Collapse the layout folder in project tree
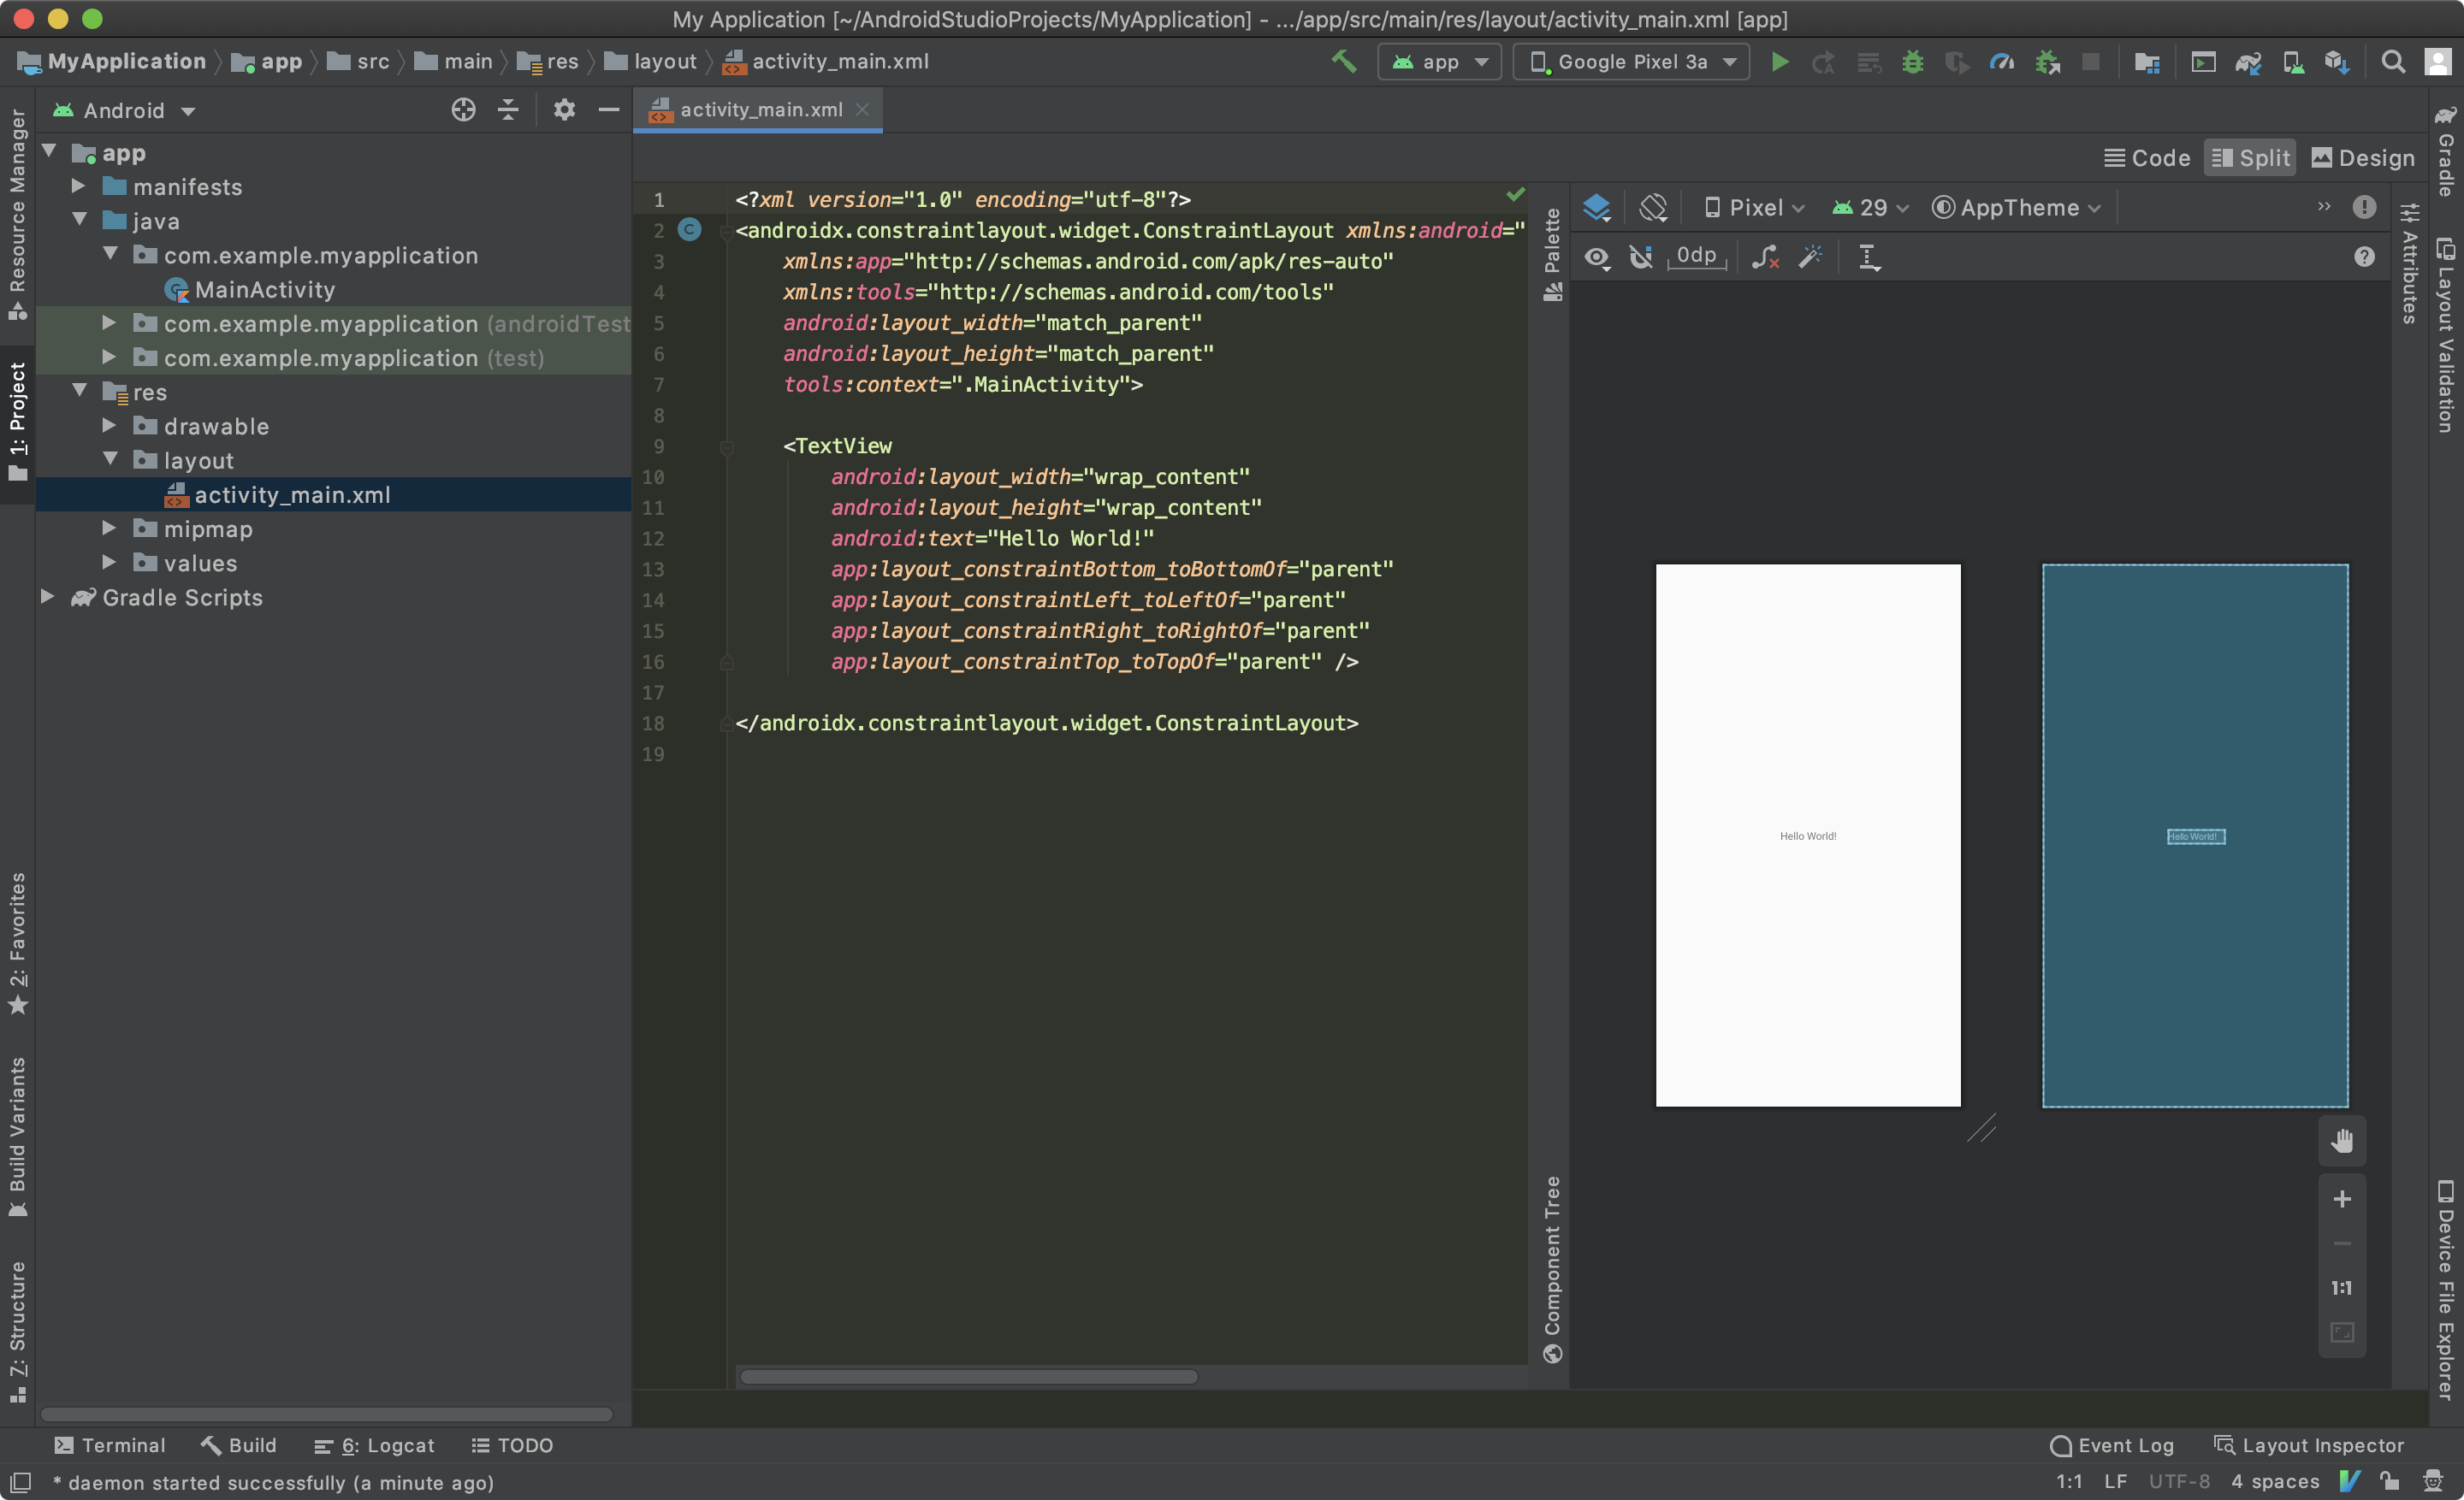The image size is (2464, 1500). tap(110, 460)
